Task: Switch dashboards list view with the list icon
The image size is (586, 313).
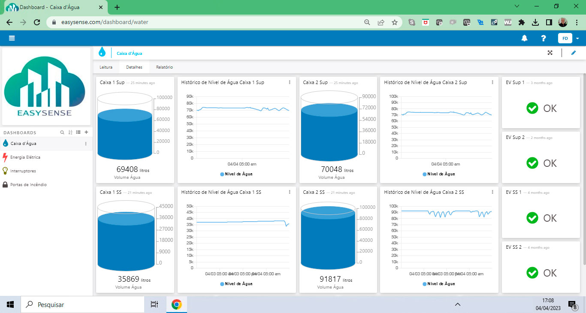Action: coord(78,132)
